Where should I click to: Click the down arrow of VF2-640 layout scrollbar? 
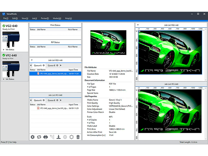[206, 139]
